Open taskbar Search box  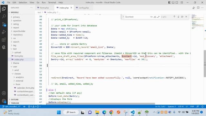(71, 112)
